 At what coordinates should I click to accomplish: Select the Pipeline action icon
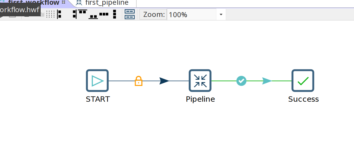pos(200,81)
